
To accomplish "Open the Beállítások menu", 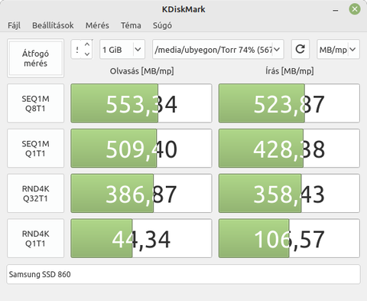I will pyautogui.click(x=53, y=25).
